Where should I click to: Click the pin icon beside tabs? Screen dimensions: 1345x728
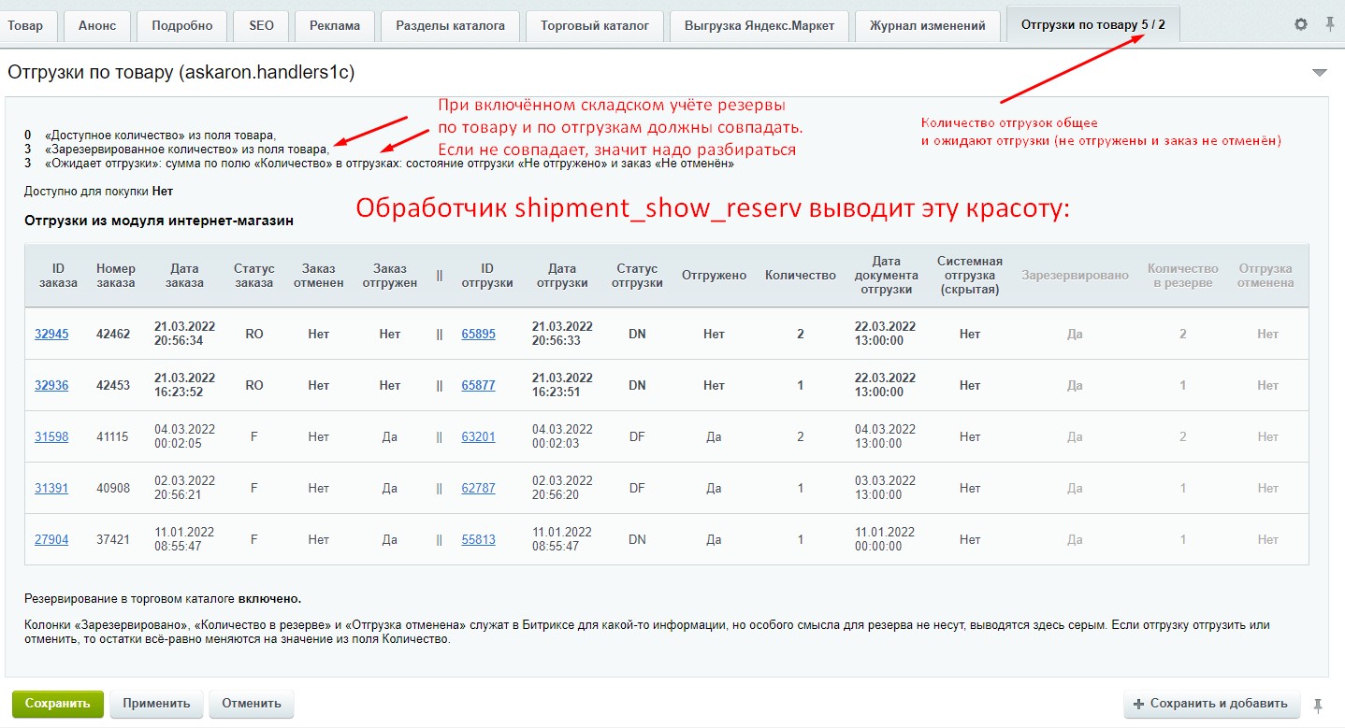[1330, 25]
